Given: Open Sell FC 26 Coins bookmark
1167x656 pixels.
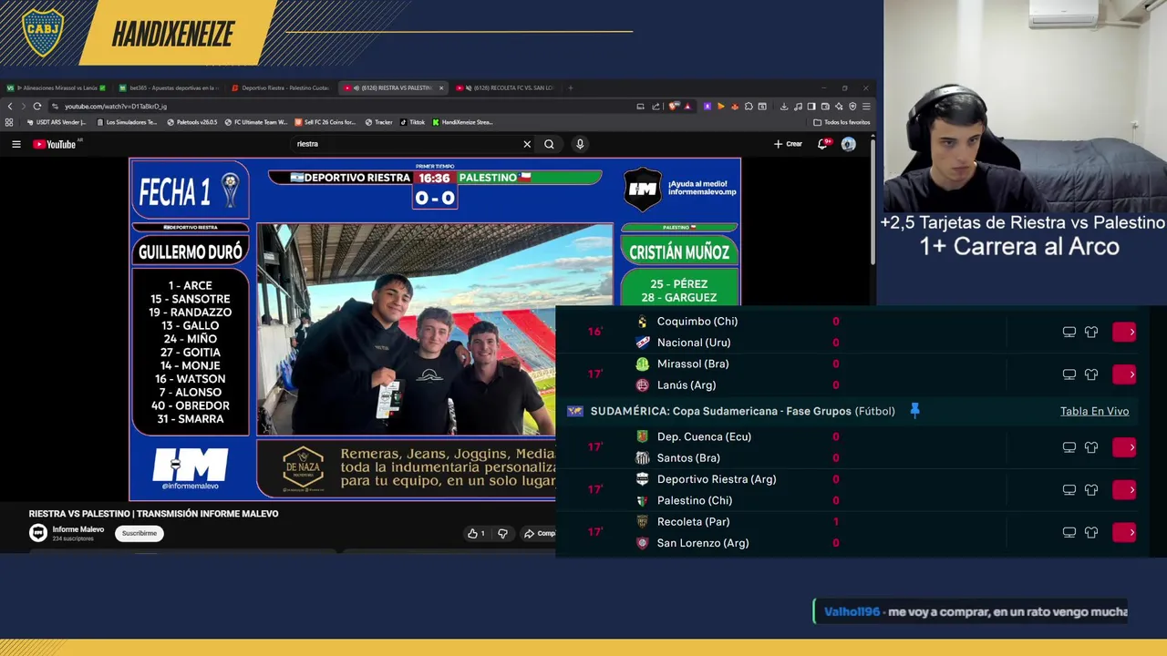Looking at the screenshot, I should tap(325, 122).
